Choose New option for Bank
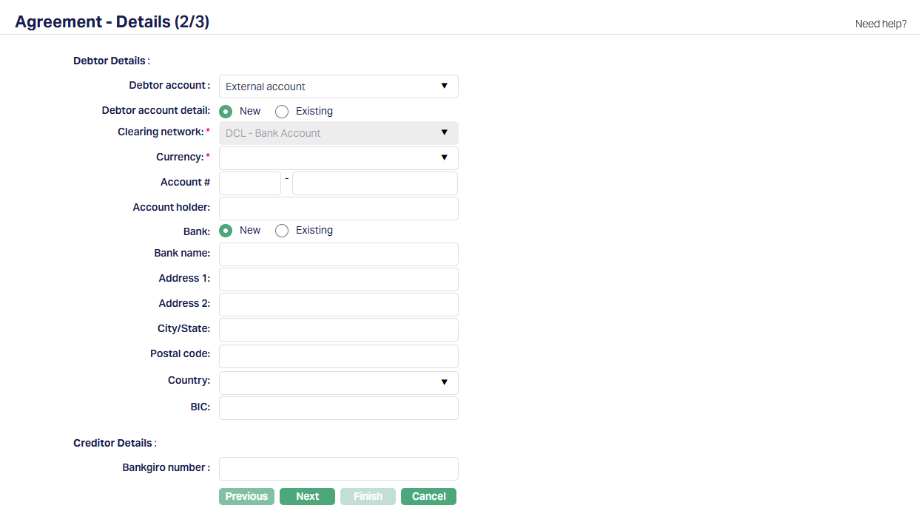 coord(226,231)
